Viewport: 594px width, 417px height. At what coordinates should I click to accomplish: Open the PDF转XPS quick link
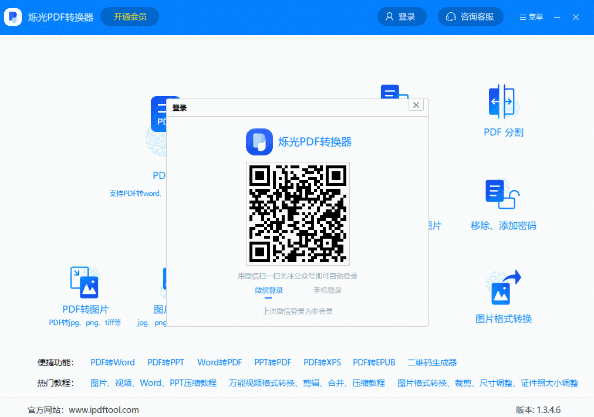(322, 362)
